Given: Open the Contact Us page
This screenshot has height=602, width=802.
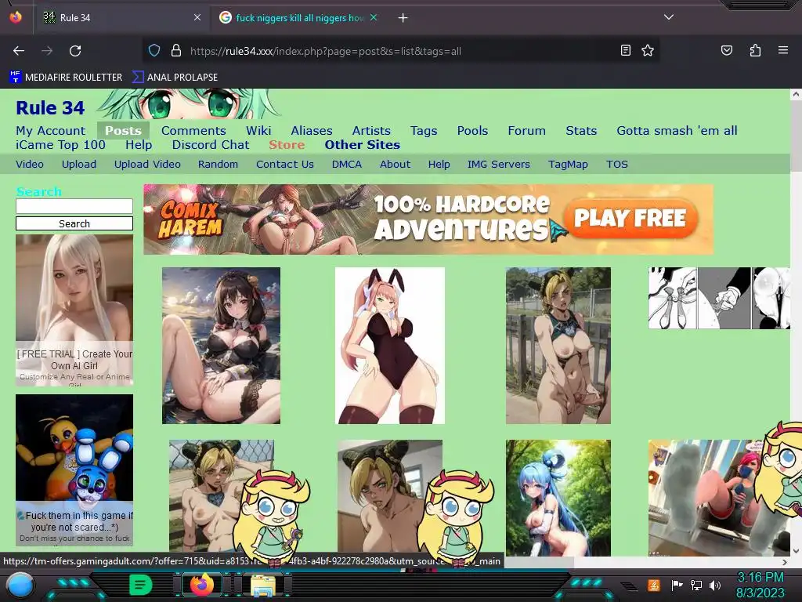Looking at the screenshot, I should point(285,165).
